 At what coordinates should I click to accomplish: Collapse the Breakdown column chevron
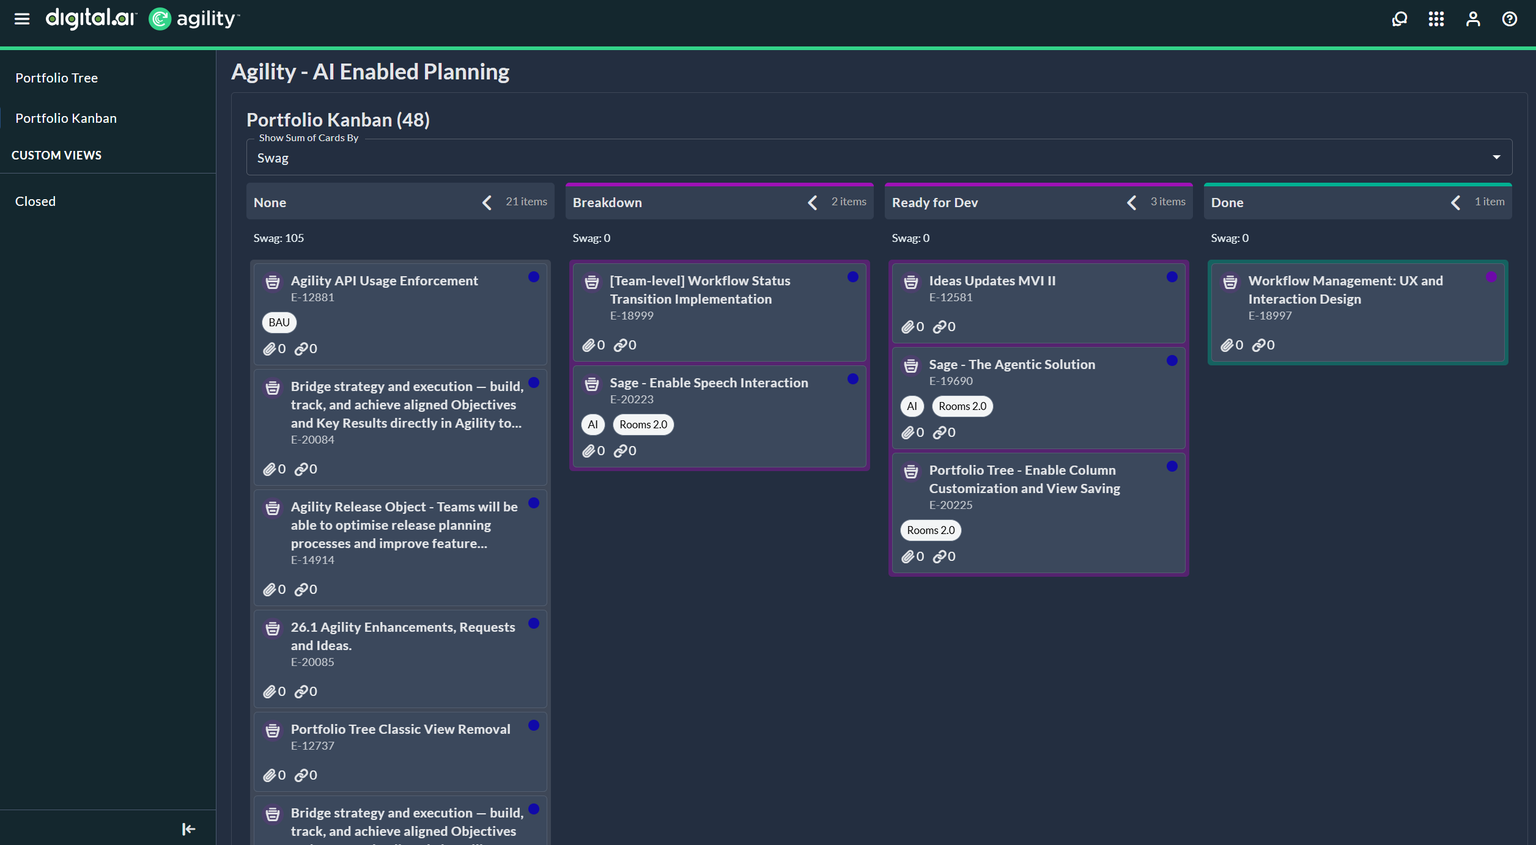(813, 202)
